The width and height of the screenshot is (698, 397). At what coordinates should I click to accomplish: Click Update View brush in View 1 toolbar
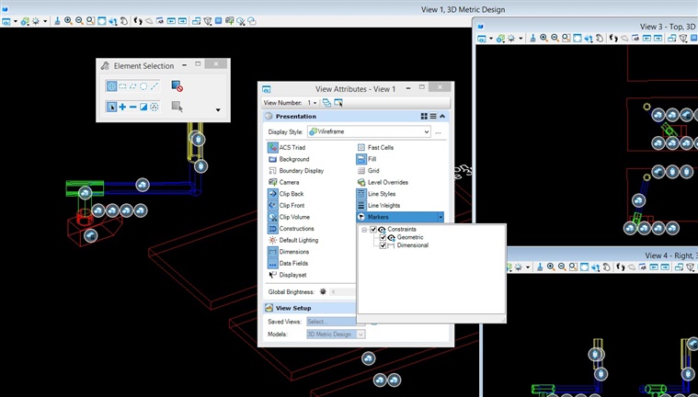pyautogui.click(x=58, y=21)
